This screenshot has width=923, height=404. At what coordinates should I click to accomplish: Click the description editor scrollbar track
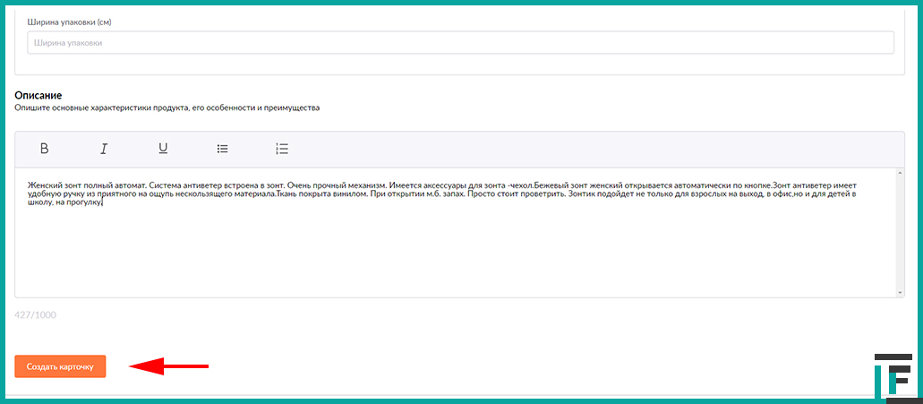click(900, 231)
